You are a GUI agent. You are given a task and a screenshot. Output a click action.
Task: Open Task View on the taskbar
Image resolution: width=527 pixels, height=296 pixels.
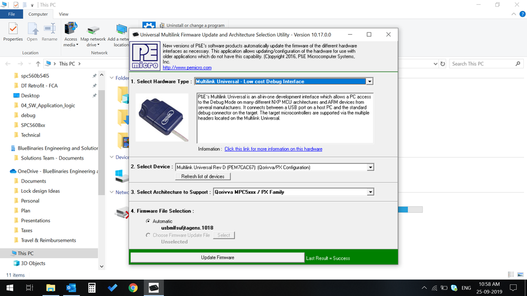tap(30, 288)
